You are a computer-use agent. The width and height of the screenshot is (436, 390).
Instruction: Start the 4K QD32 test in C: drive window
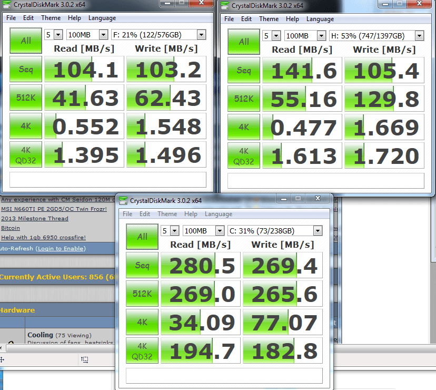(142, 351)
